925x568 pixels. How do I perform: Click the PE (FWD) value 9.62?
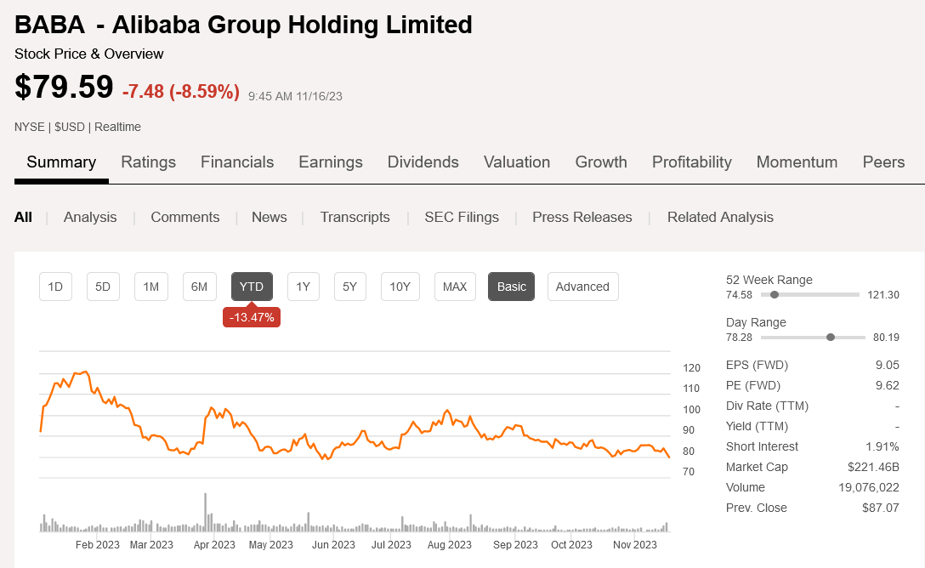[888, 386]
